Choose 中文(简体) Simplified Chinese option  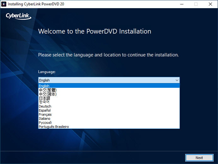(109, 94)
